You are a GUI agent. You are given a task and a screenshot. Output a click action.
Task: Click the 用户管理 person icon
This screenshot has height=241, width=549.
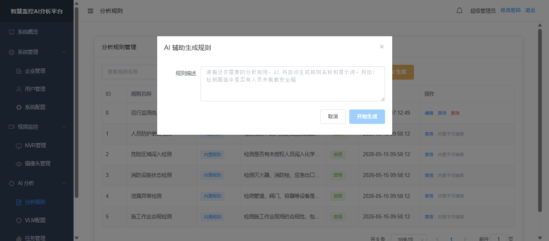coord(19,89)
